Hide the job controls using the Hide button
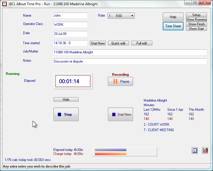213x171 pixels. pyautogui.click(x=66, y=100)
